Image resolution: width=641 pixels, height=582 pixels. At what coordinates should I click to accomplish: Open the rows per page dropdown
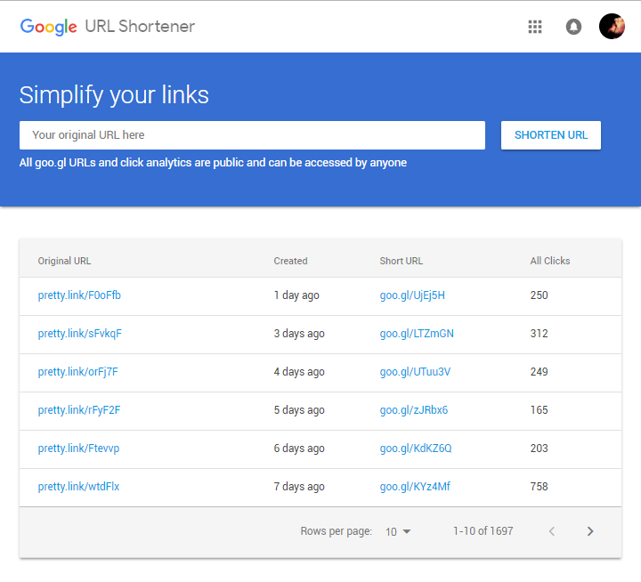coord(398,531)
